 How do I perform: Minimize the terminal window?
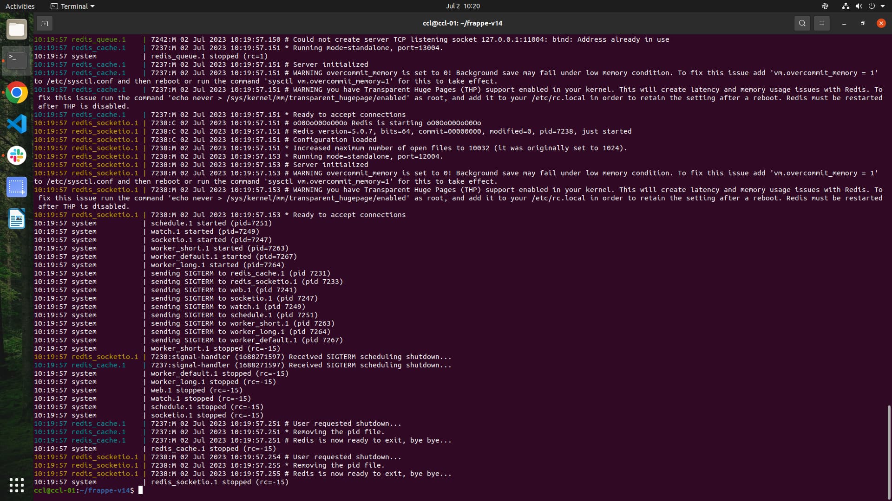pyautogui.click(x=844, y=23)
